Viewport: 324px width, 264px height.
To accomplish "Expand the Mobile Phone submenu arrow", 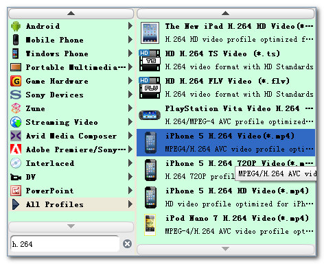I will click(130, 40).
